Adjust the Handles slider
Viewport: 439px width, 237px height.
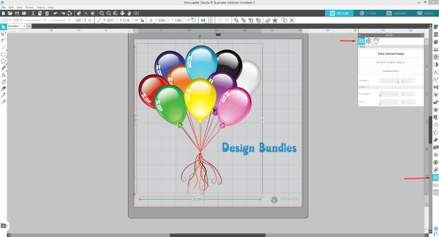point(389,80)
